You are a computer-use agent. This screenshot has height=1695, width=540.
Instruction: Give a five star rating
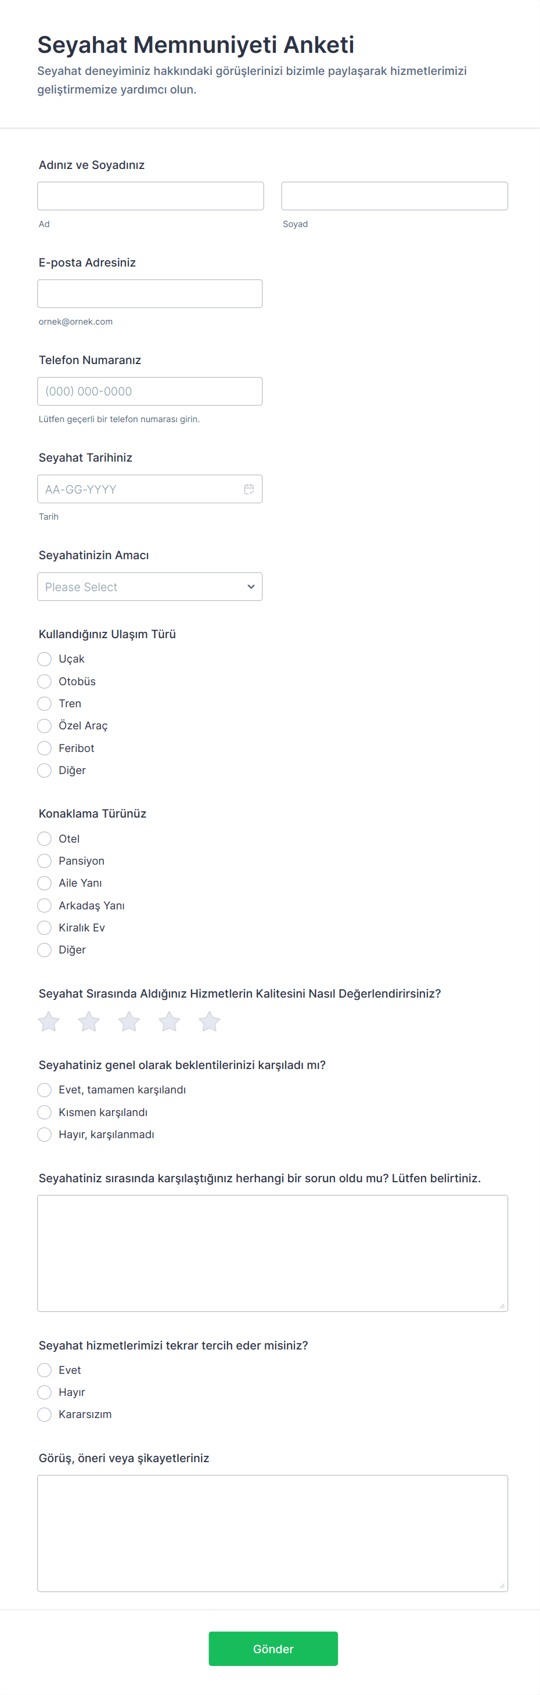tap(209, 1021)
